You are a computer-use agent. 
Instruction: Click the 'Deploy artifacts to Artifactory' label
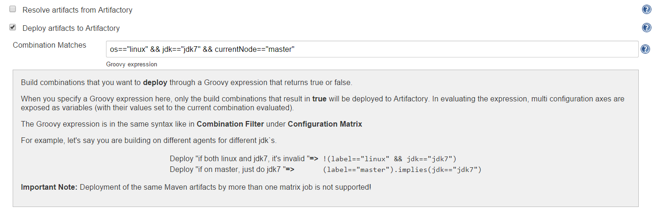coord(71,28)
